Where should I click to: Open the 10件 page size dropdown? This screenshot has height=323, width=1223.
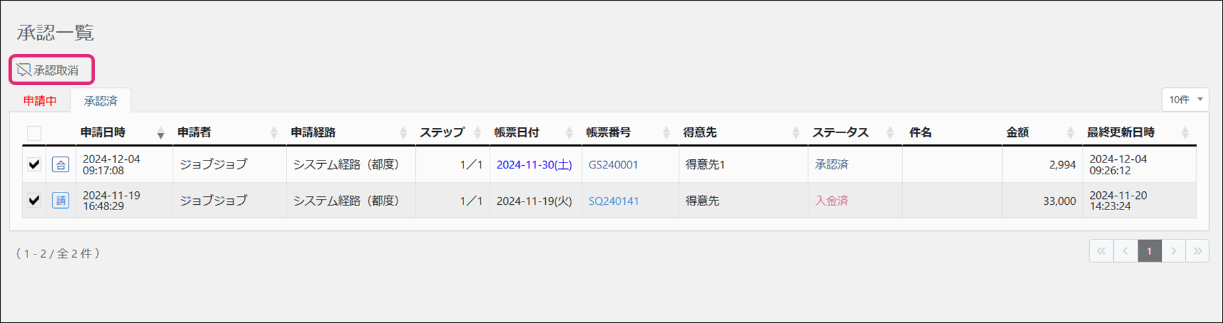1185,100
